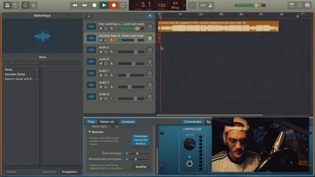Click the red Record button
315x177 pixels.
114,5
